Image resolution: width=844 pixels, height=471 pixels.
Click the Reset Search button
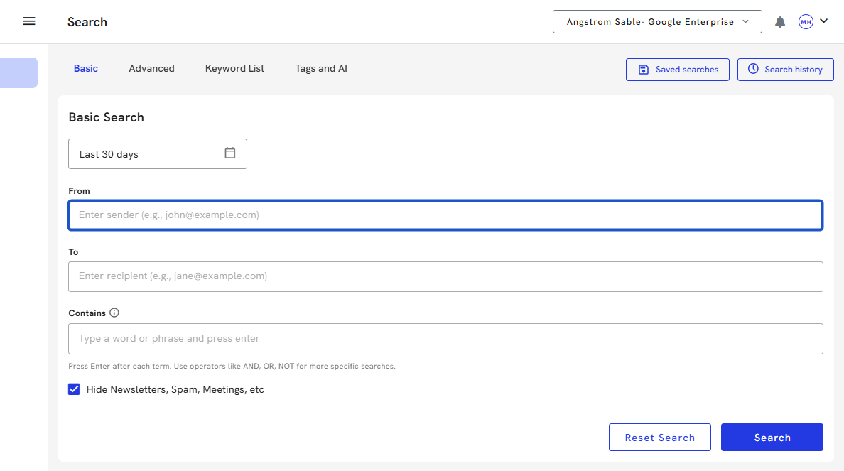[659, 438]
